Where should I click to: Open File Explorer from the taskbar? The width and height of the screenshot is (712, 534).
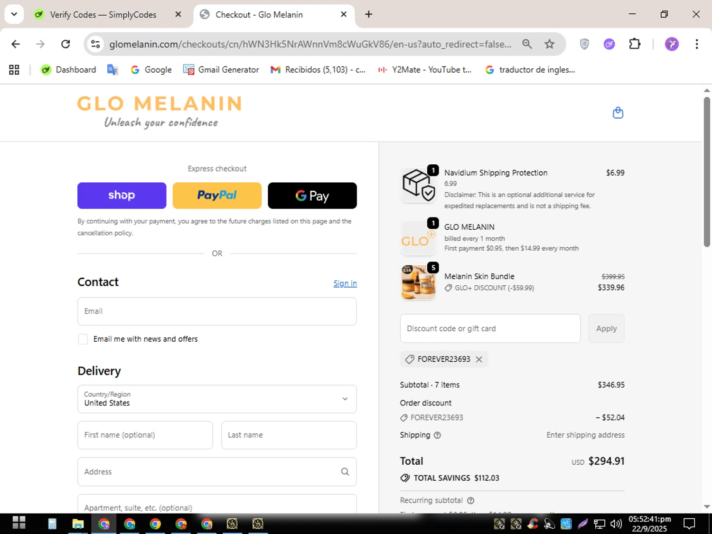(78, 524)
